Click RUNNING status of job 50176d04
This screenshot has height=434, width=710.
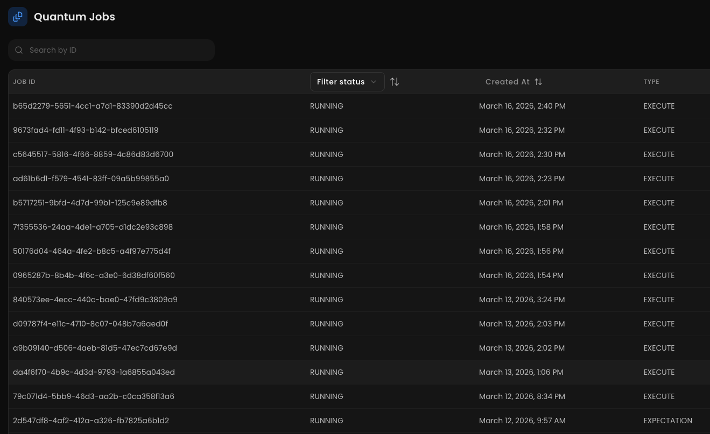[x=327, y=251]
